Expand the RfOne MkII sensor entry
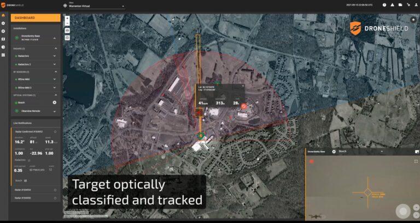This screenshot has height=223, width=420. click(x=55, y=79)
